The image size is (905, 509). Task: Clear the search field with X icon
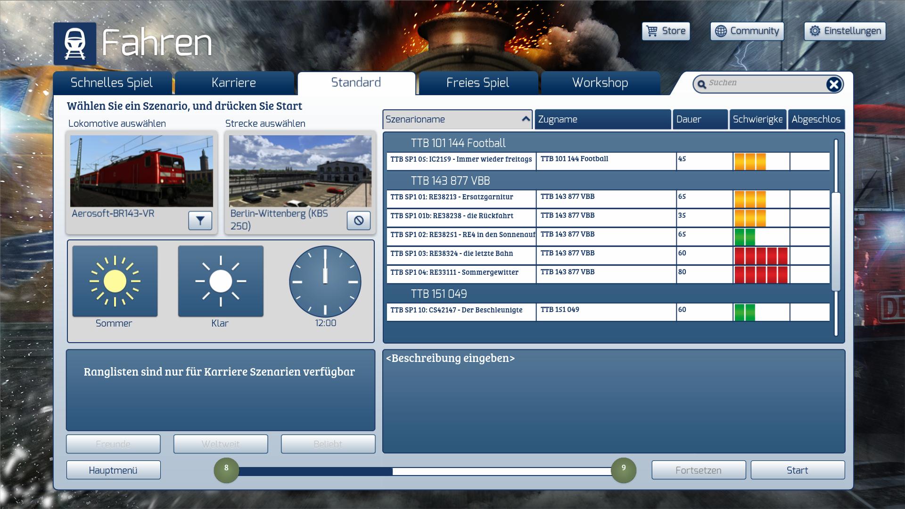pos(833,84)
